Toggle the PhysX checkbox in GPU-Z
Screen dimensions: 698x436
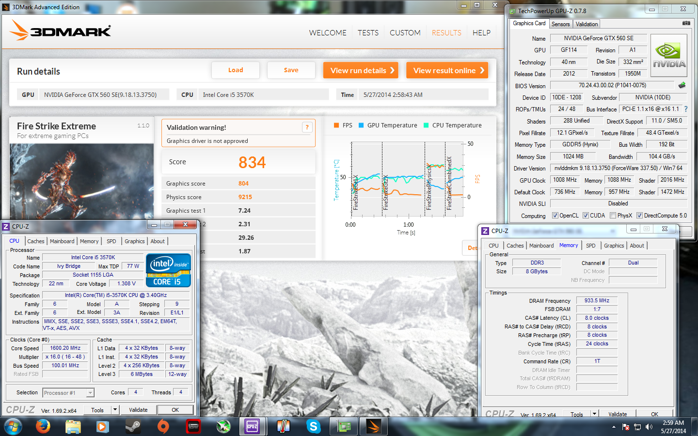pyautogui.click(x=613, y=216)
